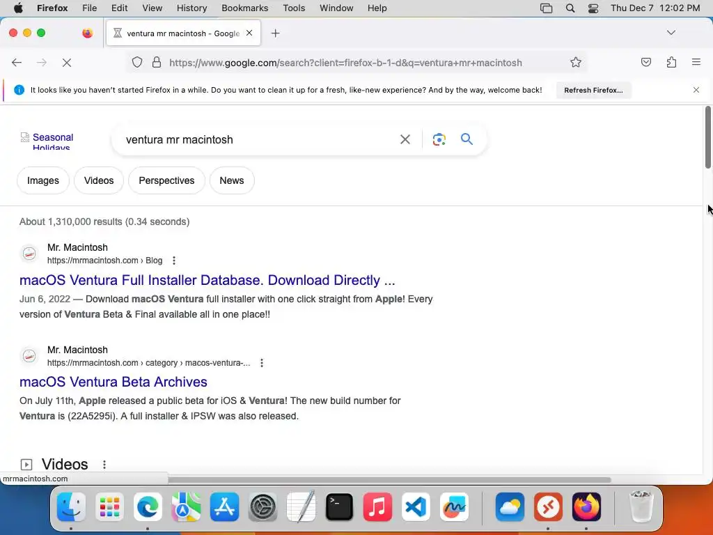Image resolution: width=713 pixels, height=535 pixels.
Task: Open Videos section more options
Action: [x=104, y=465]
